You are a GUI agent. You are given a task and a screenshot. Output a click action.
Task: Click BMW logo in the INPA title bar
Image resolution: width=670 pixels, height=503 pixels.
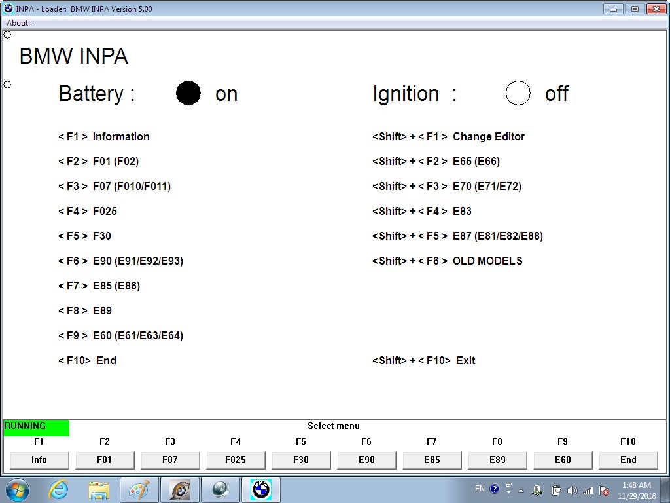click(x=9, y=9)
